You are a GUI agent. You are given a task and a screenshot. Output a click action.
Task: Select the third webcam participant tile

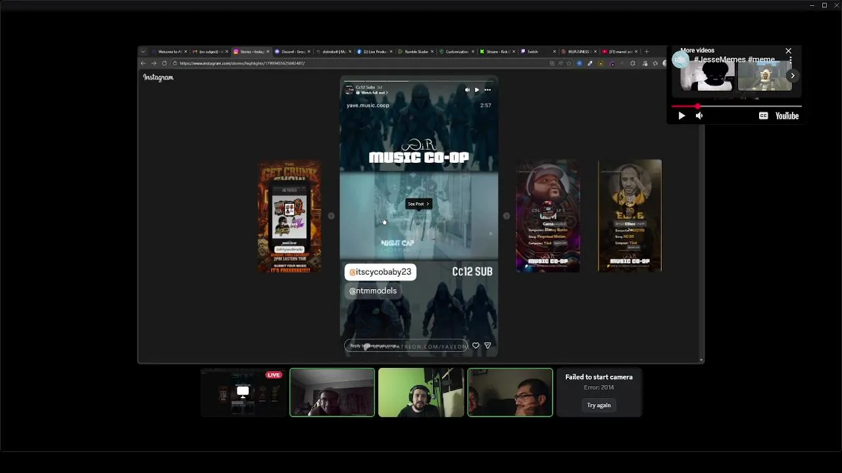(x=510, y=392)
